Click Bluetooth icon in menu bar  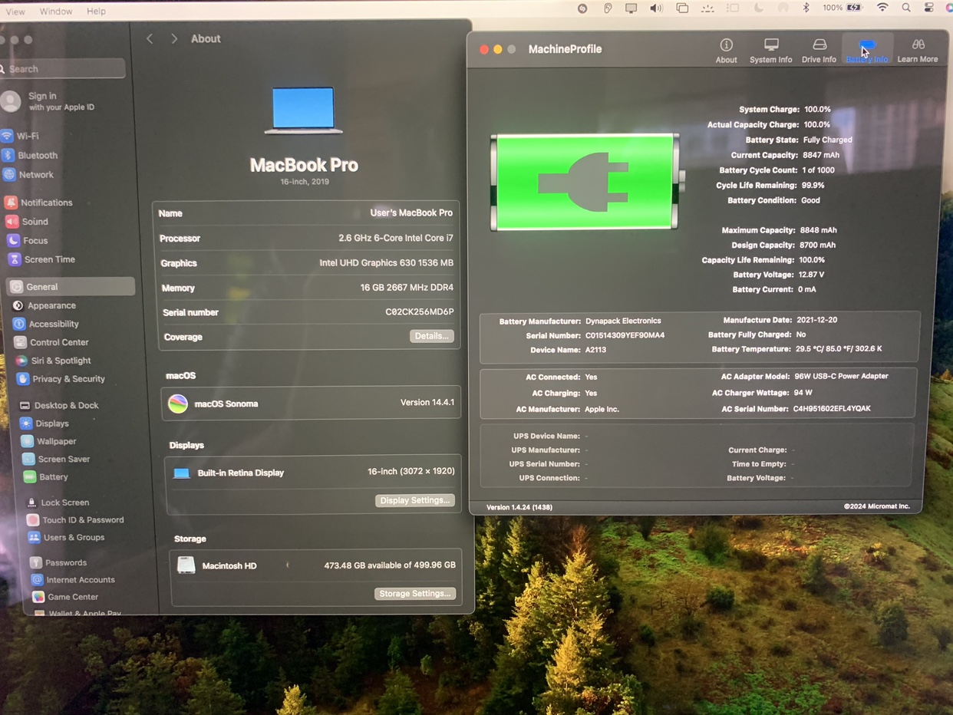coord(806,8)
